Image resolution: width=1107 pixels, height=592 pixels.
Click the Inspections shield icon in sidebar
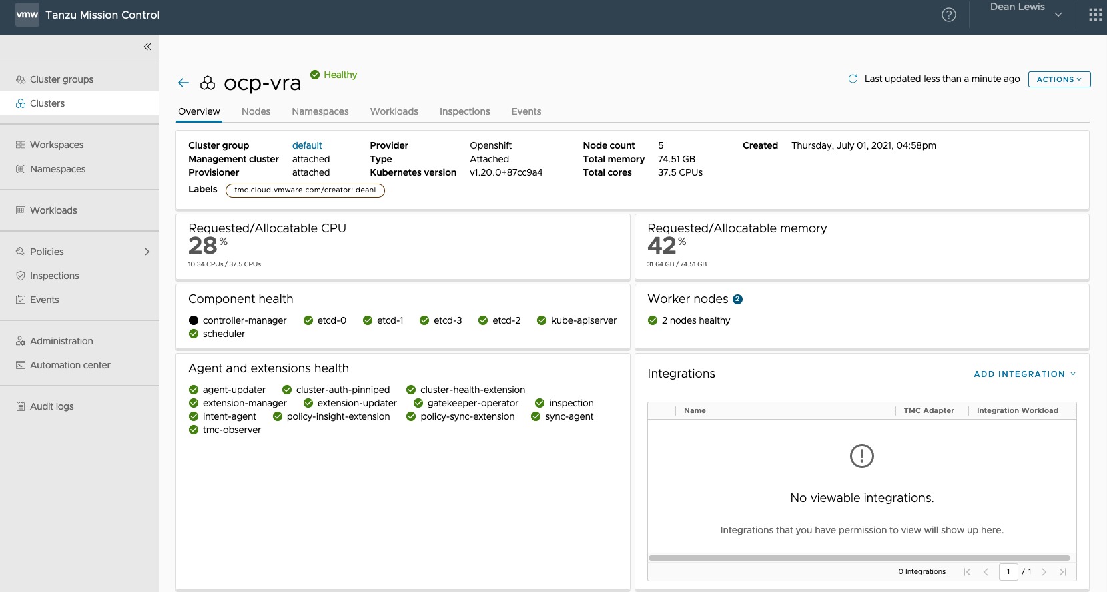point(21,276)
